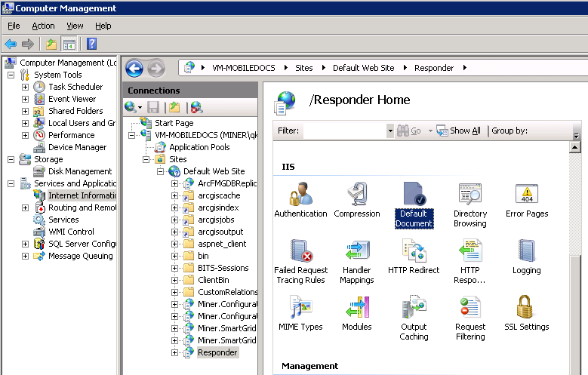Open Request Filtering feature

click(469, 309)
